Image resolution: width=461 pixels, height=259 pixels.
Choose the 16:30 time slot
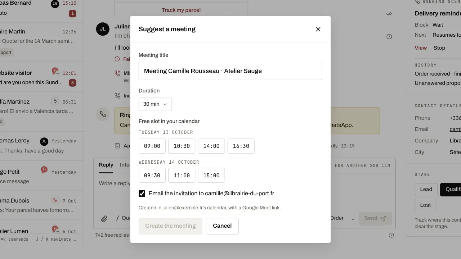click(x=241, y=146)
